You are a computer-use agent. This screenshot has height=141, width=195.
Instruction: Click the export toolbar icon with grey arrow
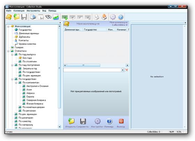(96, 17)
